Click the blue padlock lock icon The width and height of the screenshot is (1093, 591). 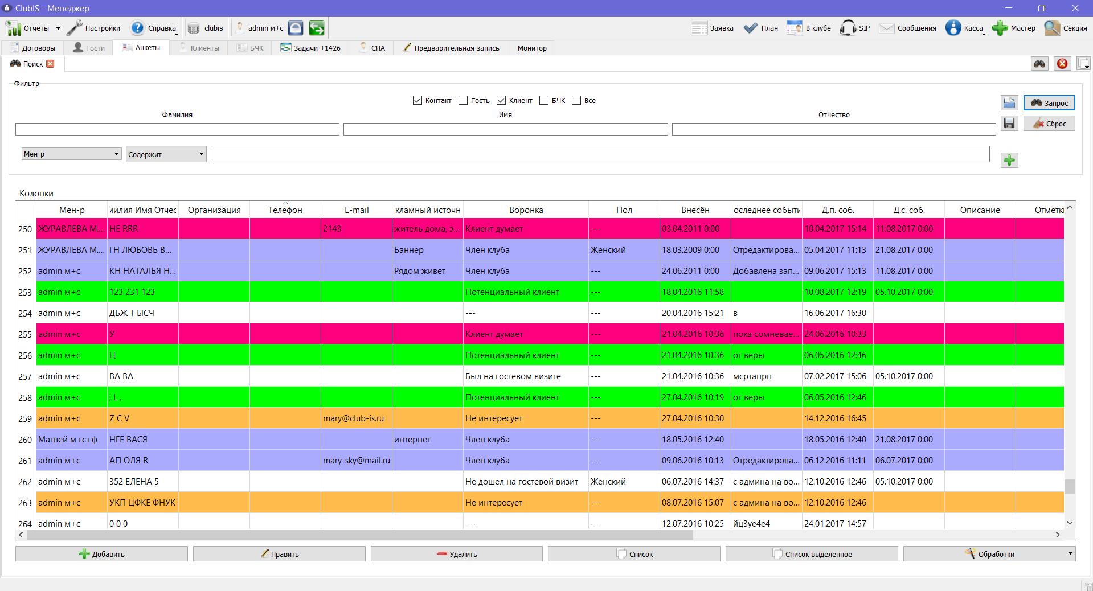tap(296, 28)
